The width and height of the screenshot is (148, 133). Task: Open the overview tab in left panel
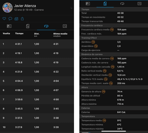[9, 26]
